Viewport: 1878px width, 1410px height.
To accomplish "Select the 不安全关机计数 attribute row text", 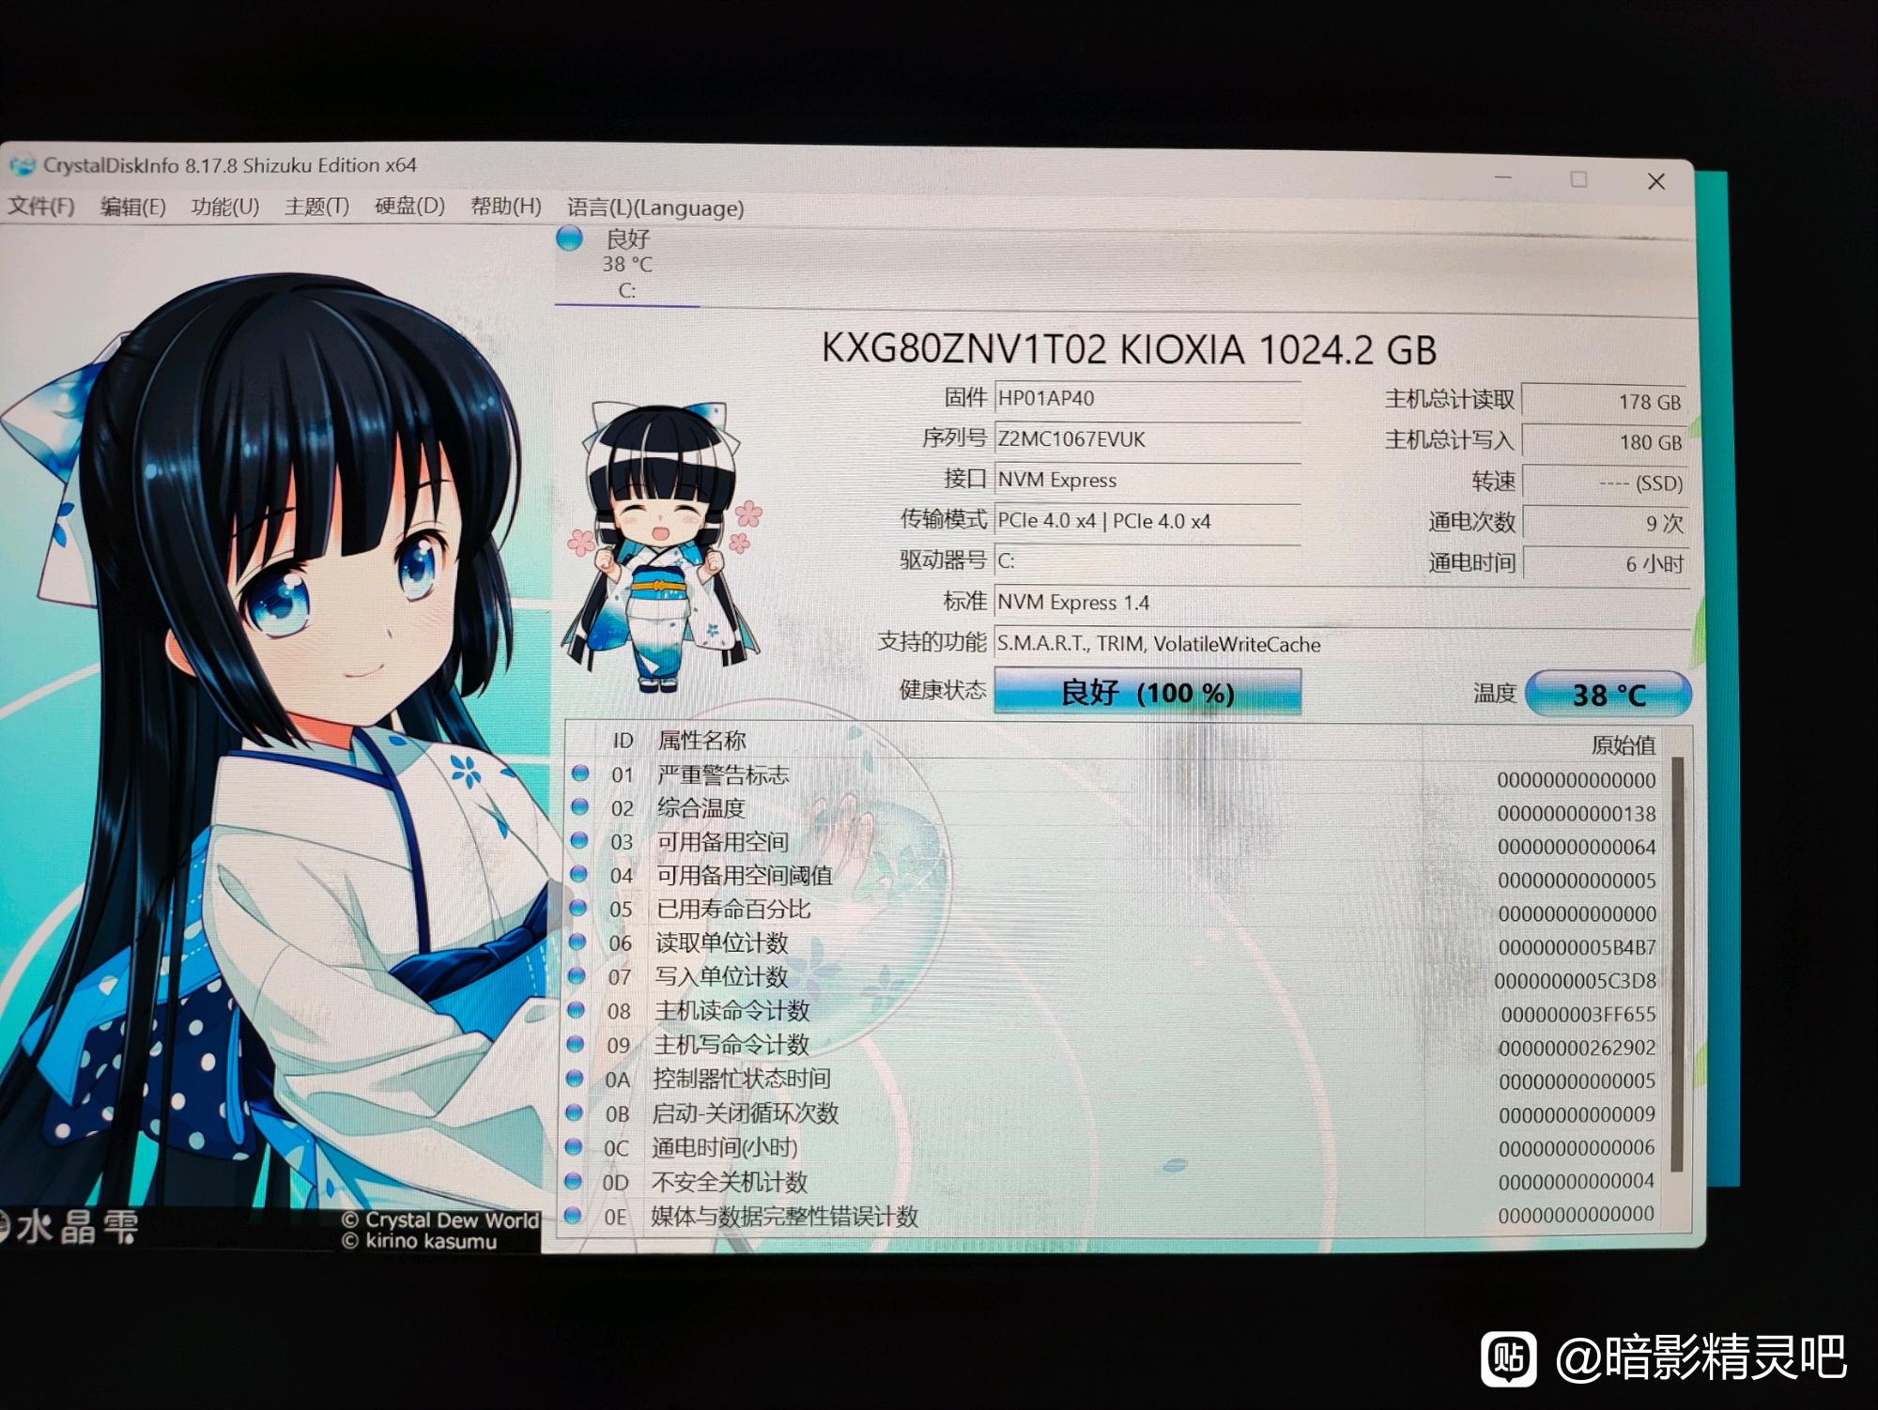I will coord(730,1182).
